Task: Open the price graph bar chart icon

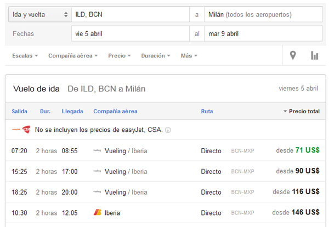Action: pos(315,55)
